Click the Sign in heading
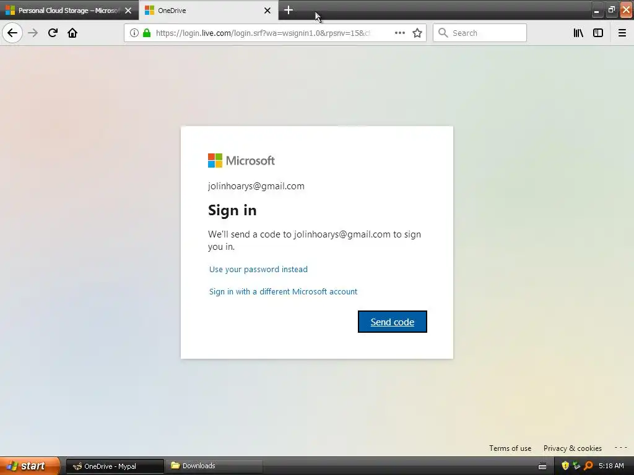Image resolution: width=634 pixels, height=475 pixels. click(x=232, y=210)
